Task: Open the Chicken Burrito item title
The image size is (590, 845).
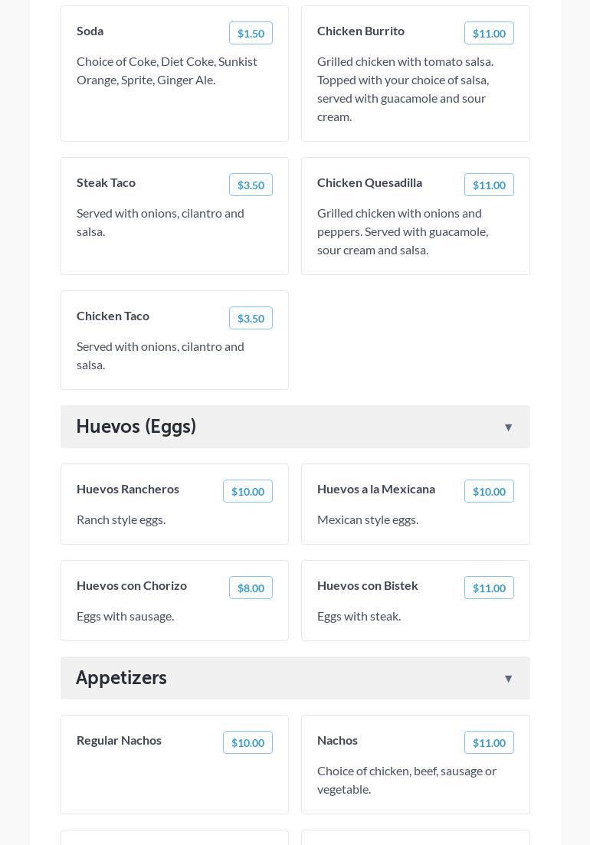Action: pos(361,31)
